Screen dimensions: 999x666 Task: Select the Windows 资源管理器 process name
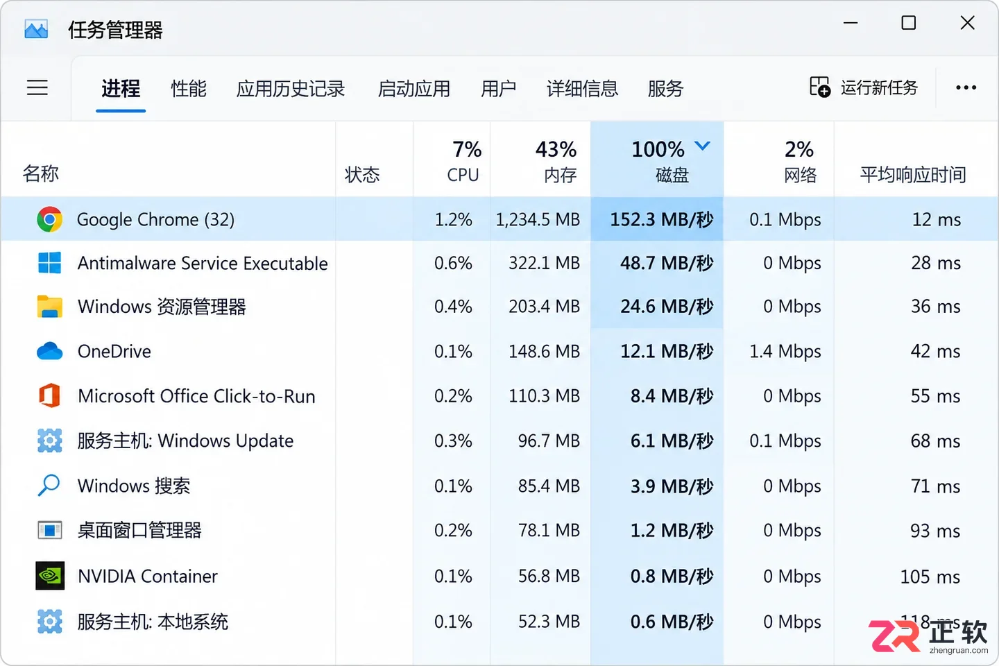pos(162,307)
